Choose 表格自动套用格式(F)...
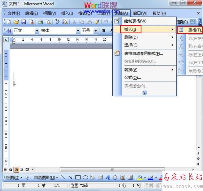Viewport: 203px width, 191px height. pos(144,54)
